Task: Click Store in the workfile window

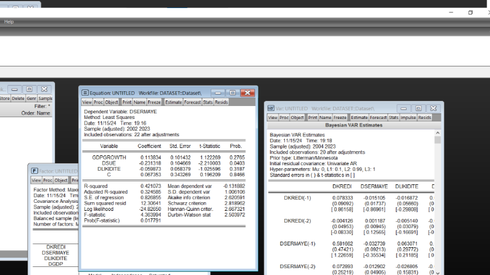Action: 5,99
